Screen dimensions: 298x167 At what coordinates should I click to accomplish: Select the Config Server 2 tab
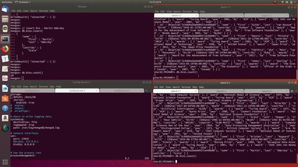coord(77,91)
